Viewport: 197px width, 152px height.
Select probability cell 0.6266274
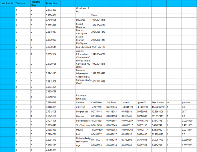point(53,150)
